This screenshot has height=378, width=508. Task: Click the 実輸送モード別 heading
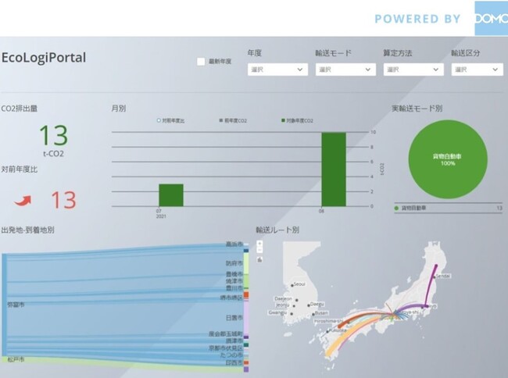click(417, 109)
